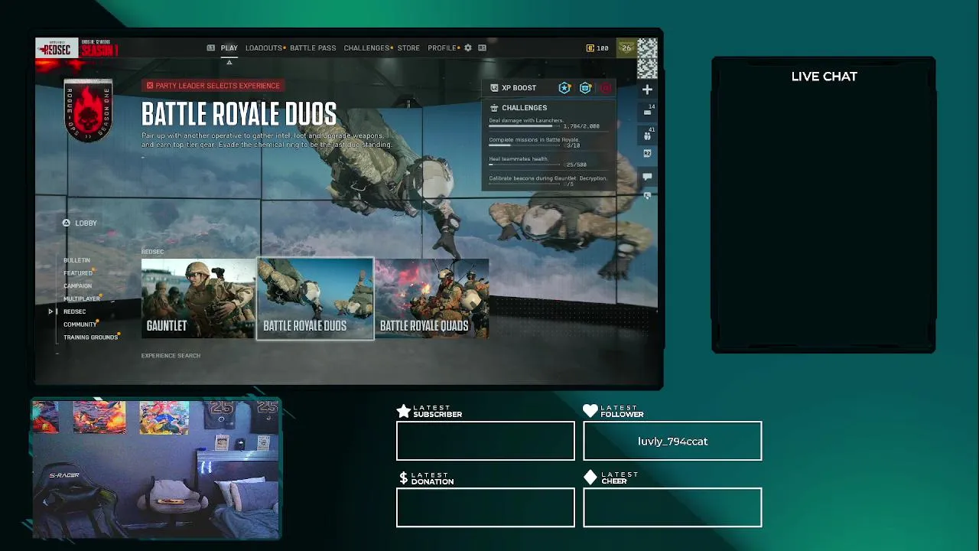Click the triangle Lobby button icon

coord(67,223)
